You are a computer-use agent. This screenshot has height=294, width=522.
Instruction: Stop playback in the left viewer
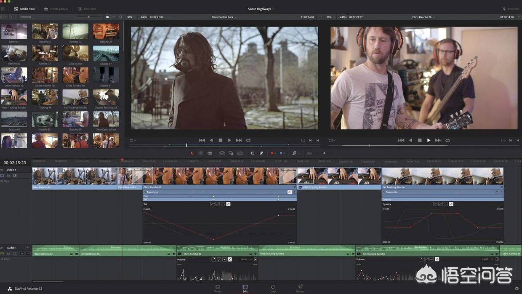tap(220, 140)
